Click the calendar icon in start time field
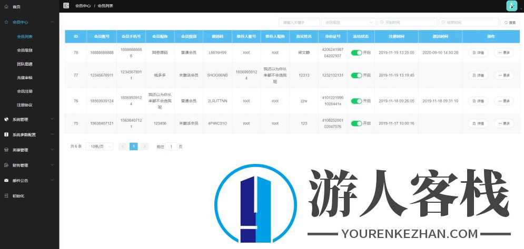The height and width of the screenshot is (249, 524). (382, 23)
